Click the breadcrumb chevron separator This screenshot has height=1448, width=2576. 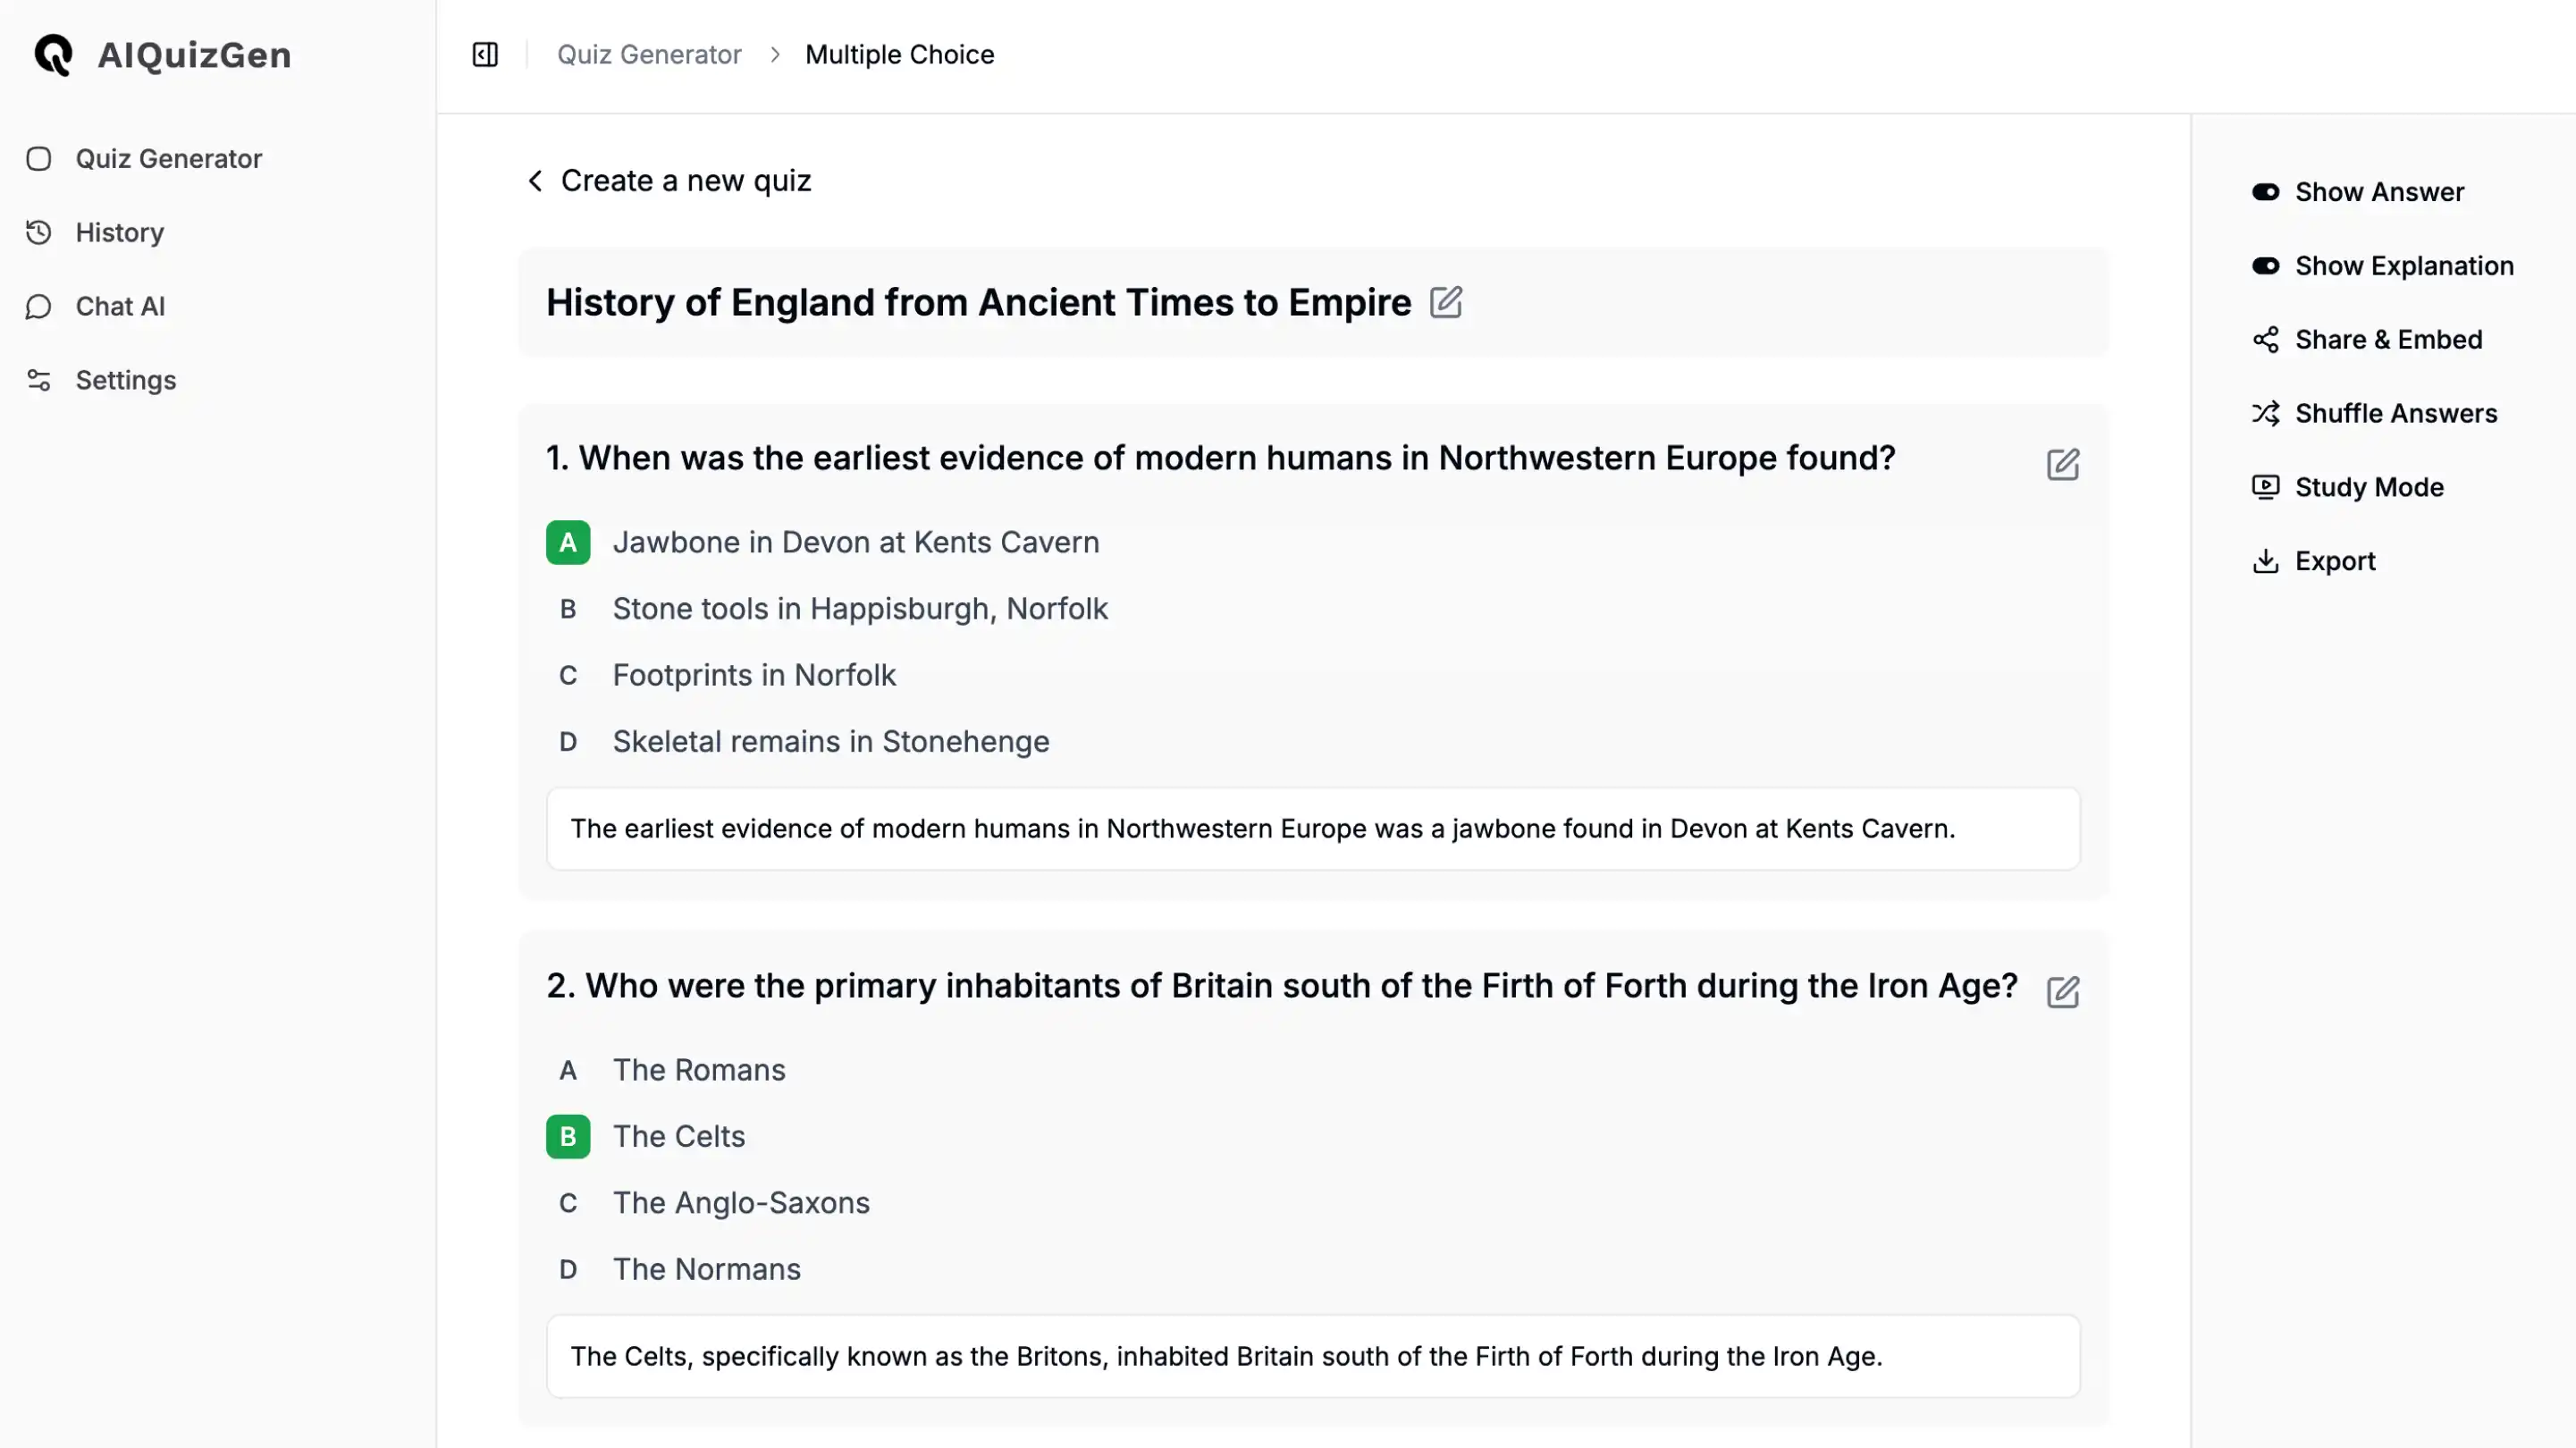(774, 54)
